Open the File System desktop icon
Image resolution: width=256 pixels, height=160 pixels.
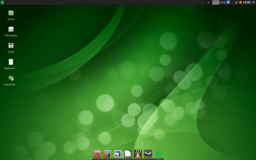11,29
